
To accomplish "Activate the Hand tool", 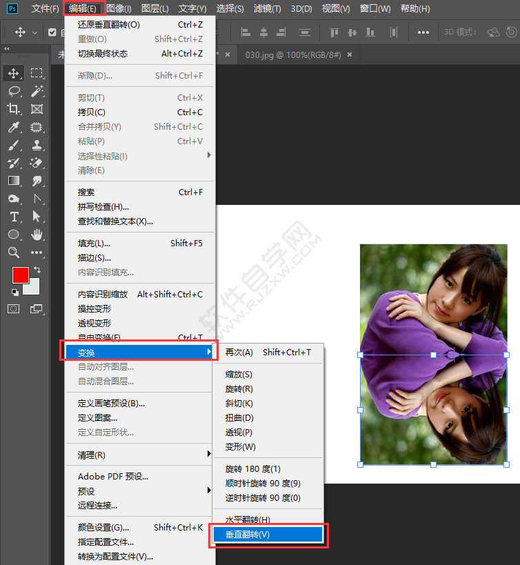I will tap(37, 235).
